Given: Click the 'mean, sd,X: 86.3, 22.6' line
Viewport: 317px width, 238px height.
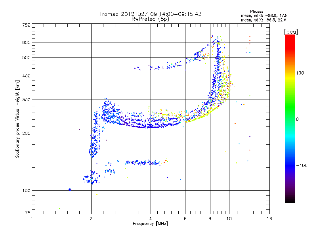Looking at the screenshot, I should pos(264,20).
